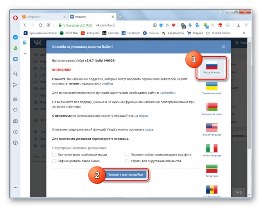The height and width of the screenshot is (208, 262).
Task: Open the Mozilla Firefox bookmarks folder
Action: pos(218,33)
